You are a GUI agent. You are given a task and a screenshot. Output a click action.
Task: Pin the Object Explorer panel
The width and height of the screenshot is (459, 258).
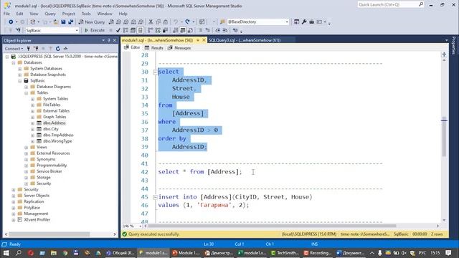point(109,40)
